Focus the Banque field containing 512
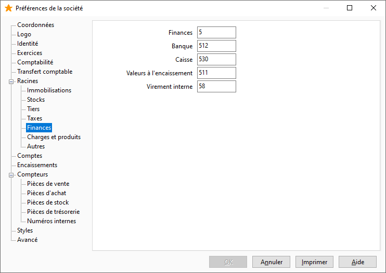Viewport: 386px width, 273px height. coord(216,46)
